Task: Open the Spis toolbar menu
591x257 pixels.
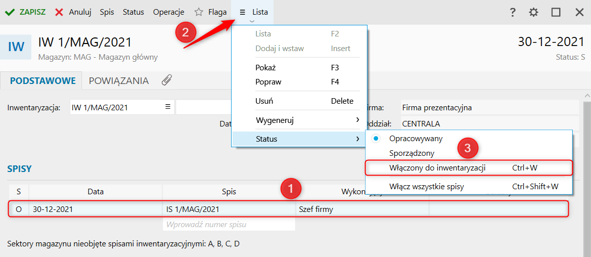Action: coord(107,12)
